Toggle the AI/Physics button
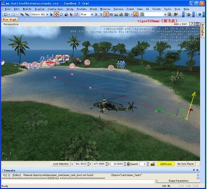207x189 pixels. click(166, 164)
